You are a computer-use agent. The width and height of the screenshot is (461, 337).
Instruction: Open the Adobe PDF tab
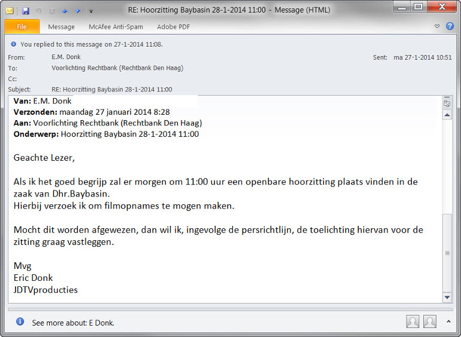click(x=174, y=27)
